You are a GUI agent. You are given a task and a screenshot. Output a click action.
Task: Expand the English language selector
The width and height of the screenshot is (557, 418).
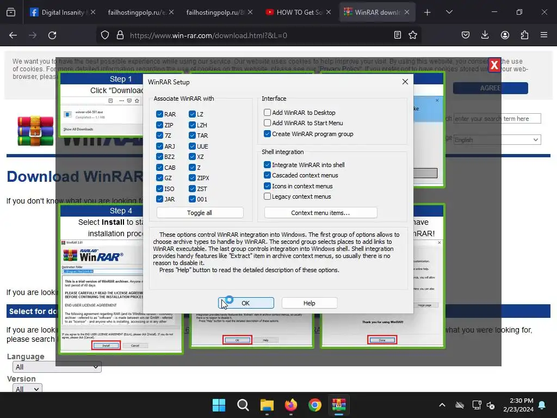point(497,140)
